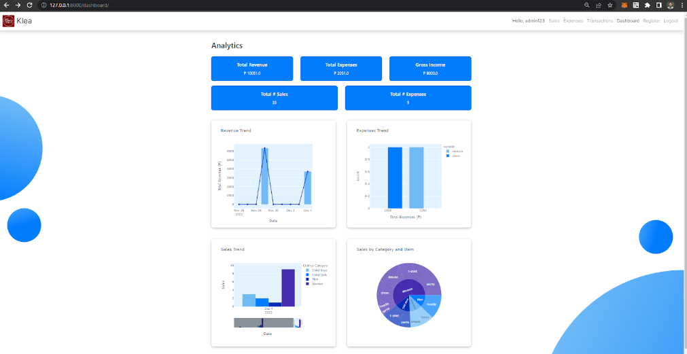
Task: Click the Women t-shirt sunburst segment
Action: point(412,271)
